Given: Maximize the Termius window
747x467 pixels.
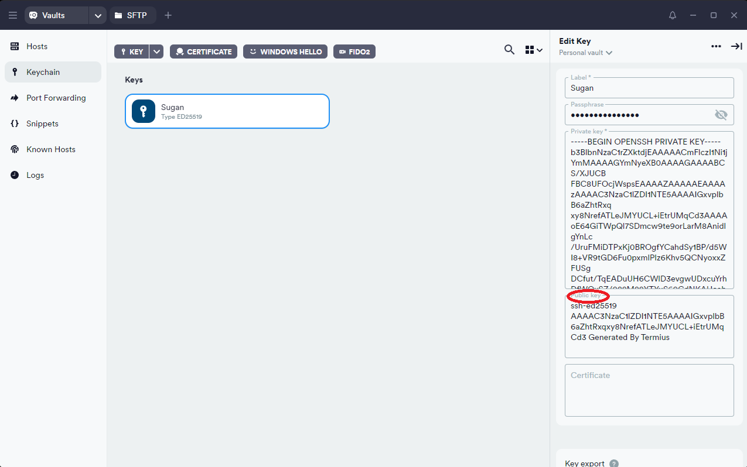Looking at the screenshot, I should [714, 15].
